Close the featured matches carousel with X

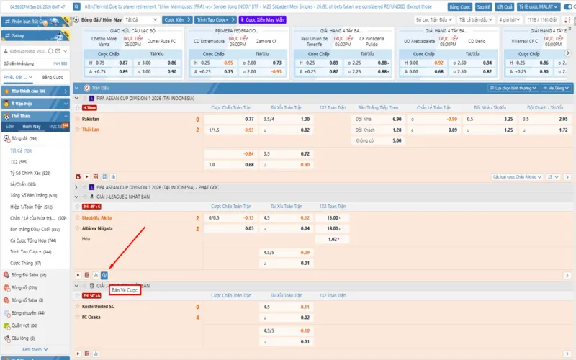(570, 29)
